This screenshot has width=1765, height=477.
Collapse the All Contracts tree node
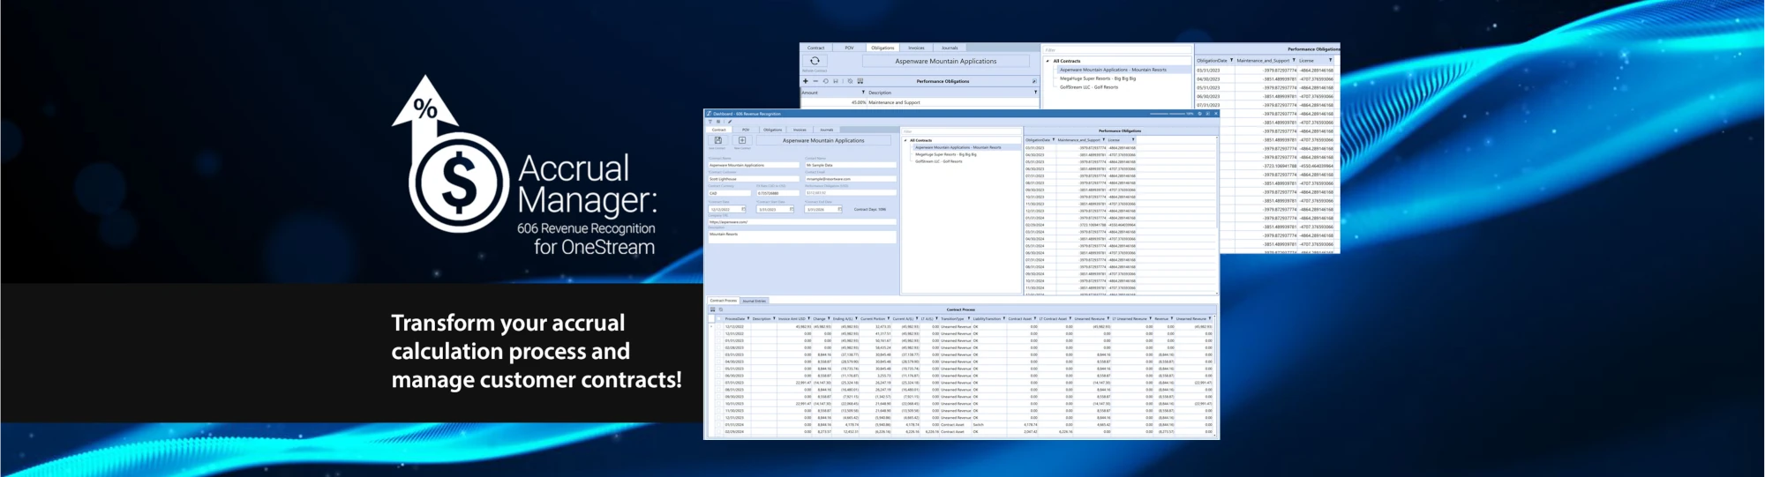point(905,140)
